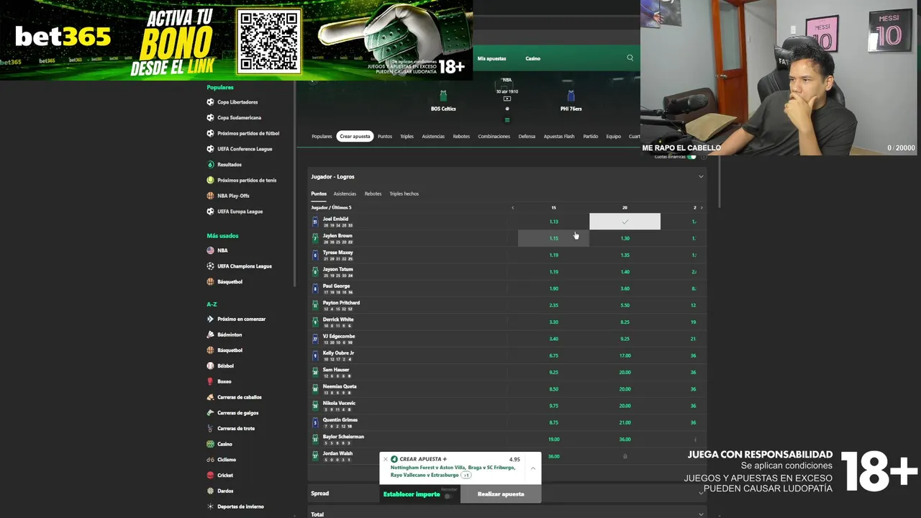Click the Copa Libertadores soccer ball icon
This screenshot has height=518, width=921.
(210, 102)
